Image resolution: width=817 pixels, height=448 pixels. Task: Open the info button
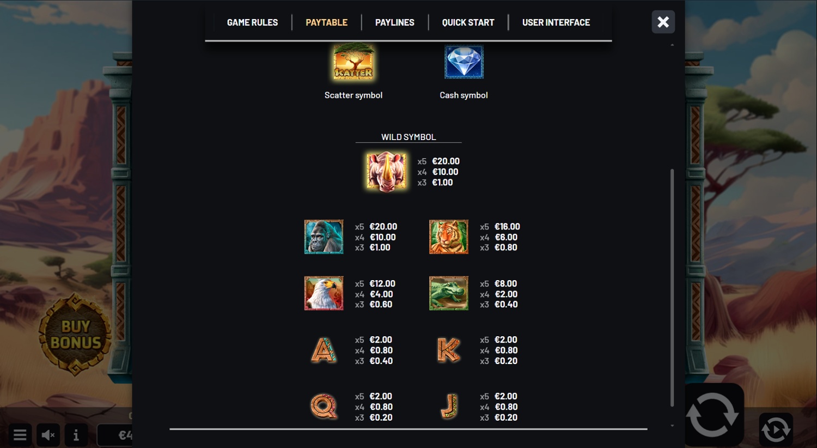76,435
